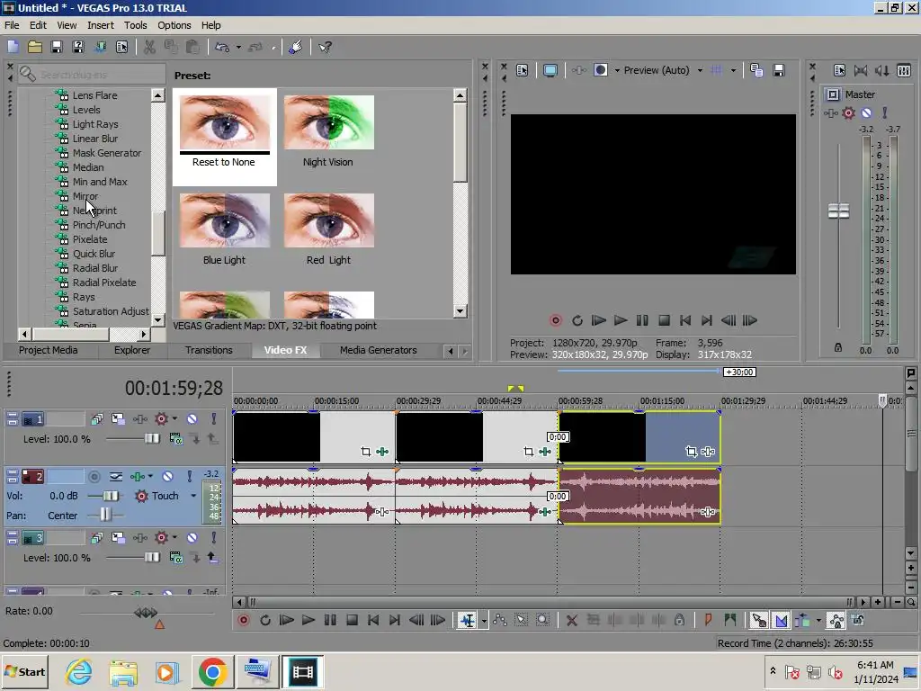Screen dimensions: 921x691
Task: Open the Undo history dropdown arrow
Action: [238, 47]
